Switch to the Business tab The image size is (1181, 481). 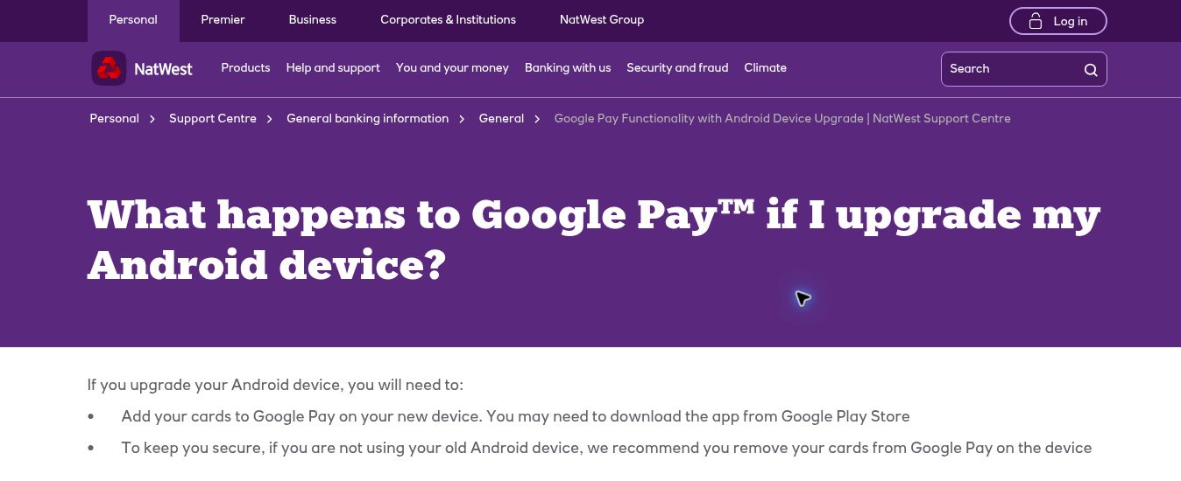tap(313, 20)
